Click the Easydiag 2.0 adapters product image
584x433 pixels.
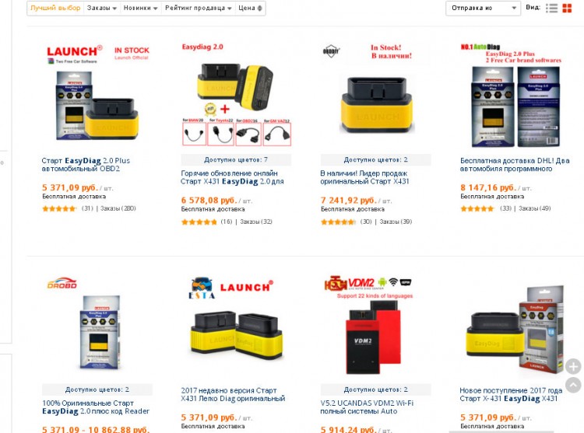pos(236,95)
